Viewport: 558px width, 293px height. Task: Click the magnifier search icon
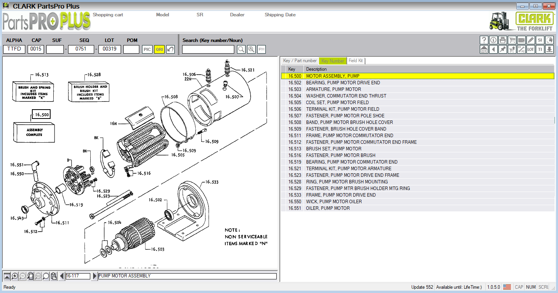tap(241, 49)
